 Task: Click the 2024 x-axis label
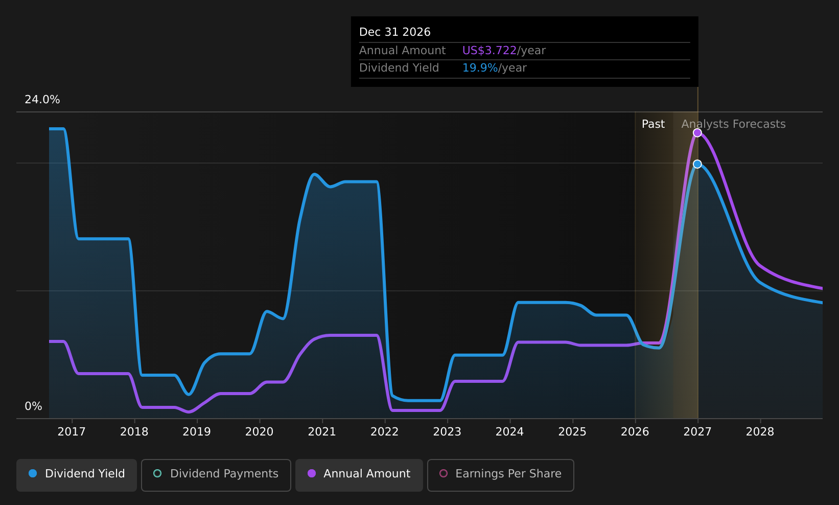(510, 432)
